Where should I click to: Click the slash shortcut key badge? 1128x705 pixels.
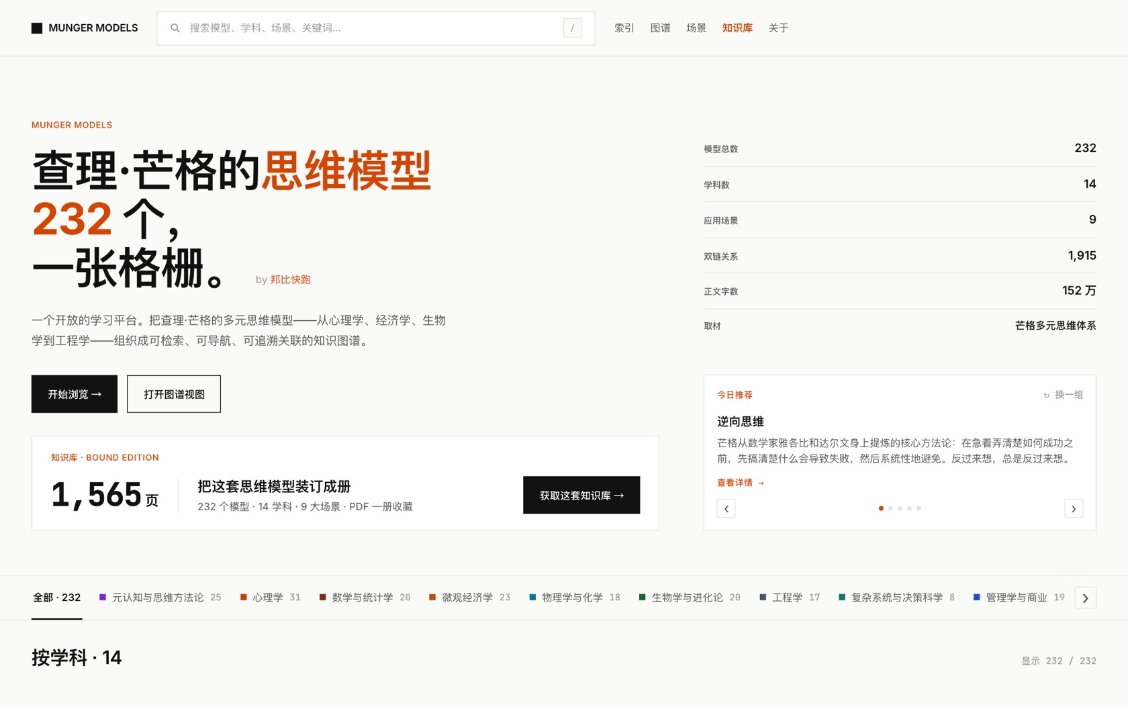tap(572, 28)
